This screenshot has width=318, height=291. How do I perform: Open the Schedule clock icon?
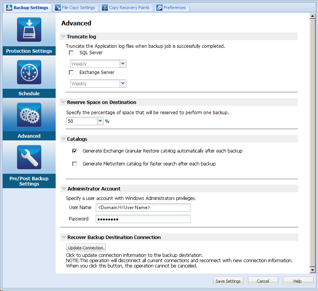[29, 72]
